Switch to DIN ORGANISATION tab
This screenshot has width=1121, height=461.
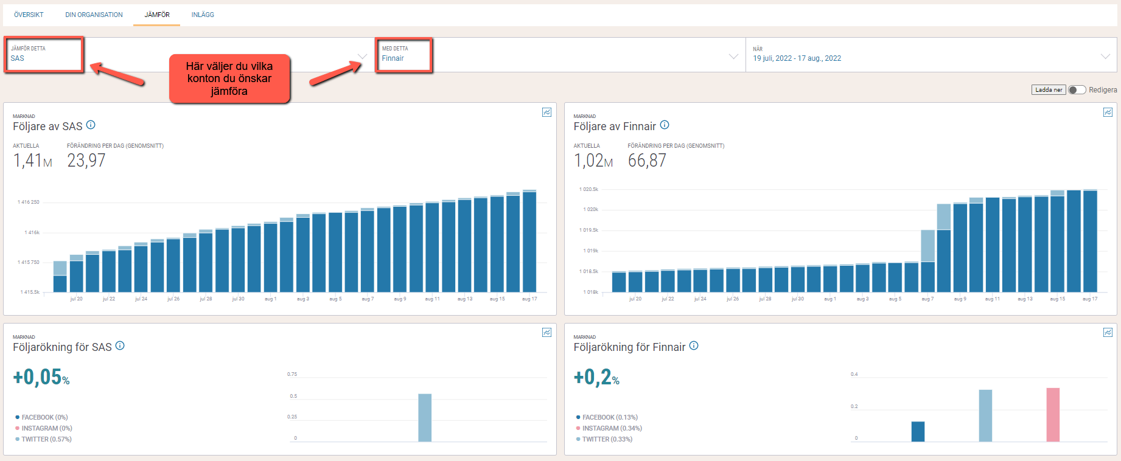tap(94, 15)
